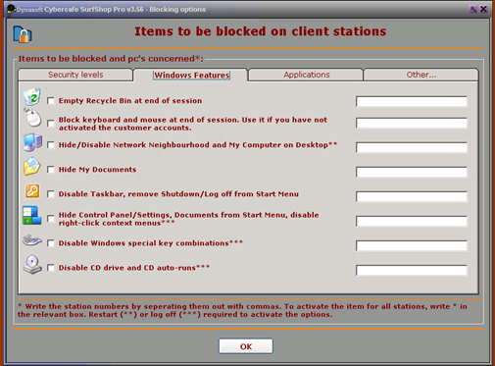The height and width of the screenshot is (366, 495).
Task: Click the key icon beside Disable Taskbar
Action: pos(32,191)
